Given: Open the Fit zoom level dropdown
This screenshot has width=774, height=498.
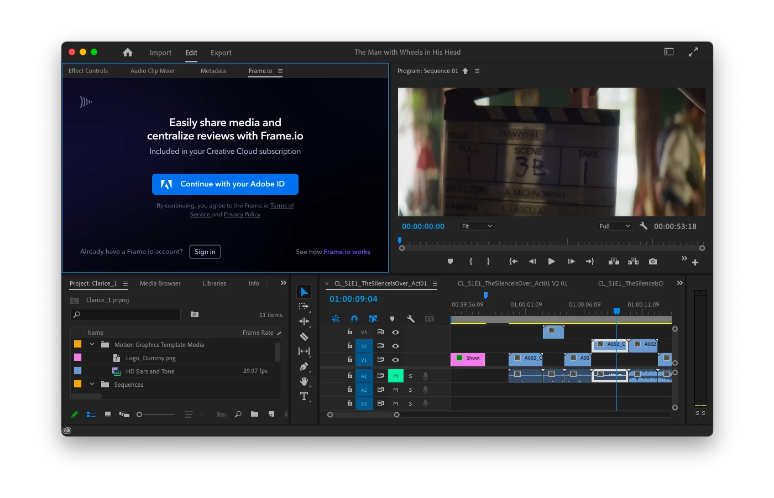Looking at the screenshot, I should point(476,226).
